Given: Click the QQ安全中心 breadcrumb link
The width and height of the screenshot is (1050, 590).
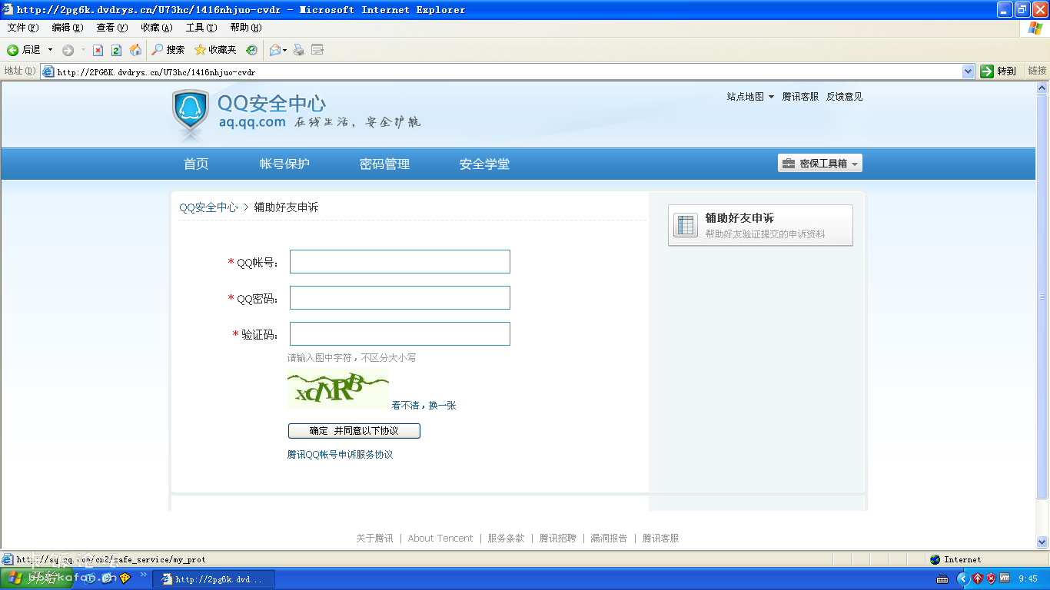Looking at the screenshot, I should point(208,207).
